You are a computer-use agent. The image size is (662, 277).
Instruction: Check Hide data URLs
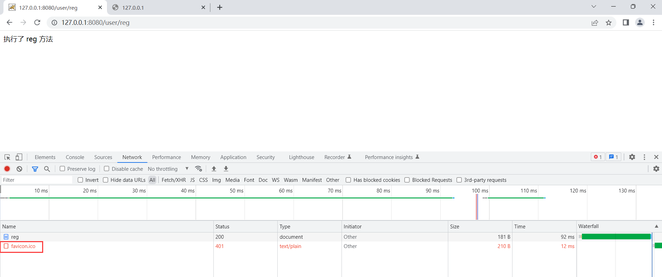(105, 180)
